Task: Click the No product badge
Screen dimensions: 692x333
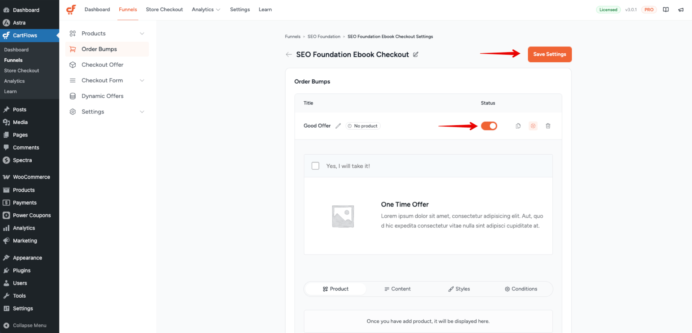Action: point(363,126)
